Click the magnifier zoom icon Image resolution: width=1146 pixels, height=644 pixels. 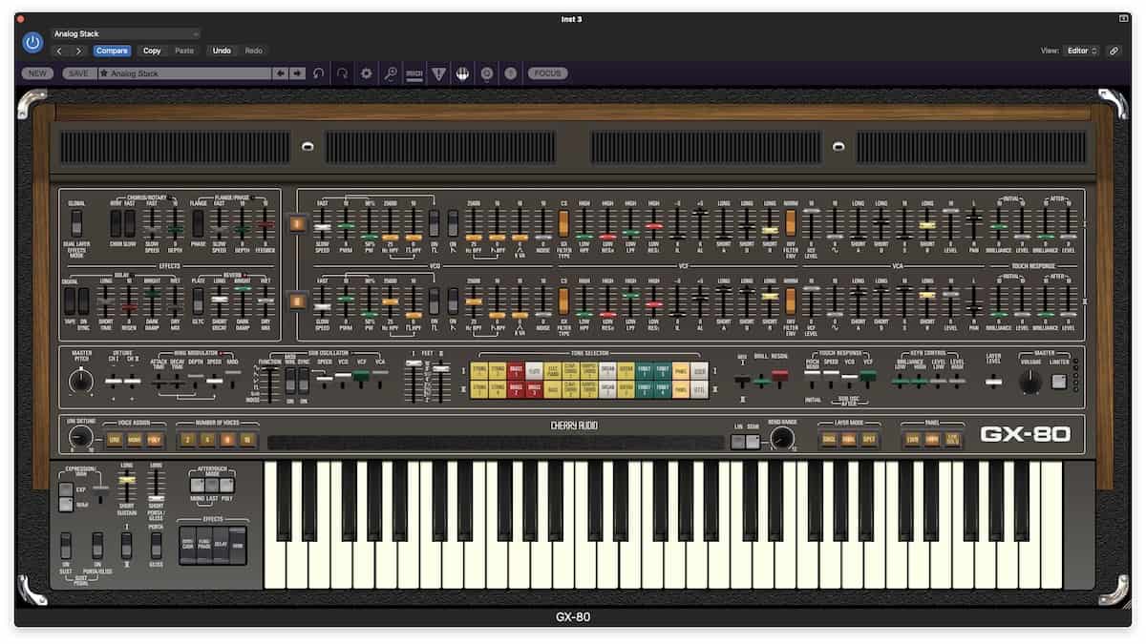click(x=390, y=73)
